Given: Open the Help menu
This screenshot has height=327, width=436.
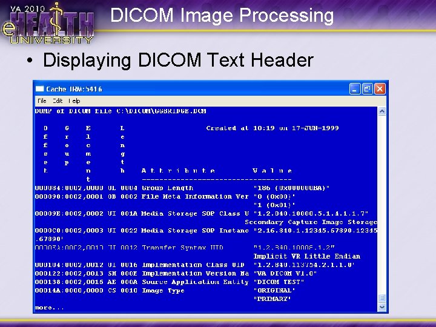Looking at the screenshot, I should (74, 101).
